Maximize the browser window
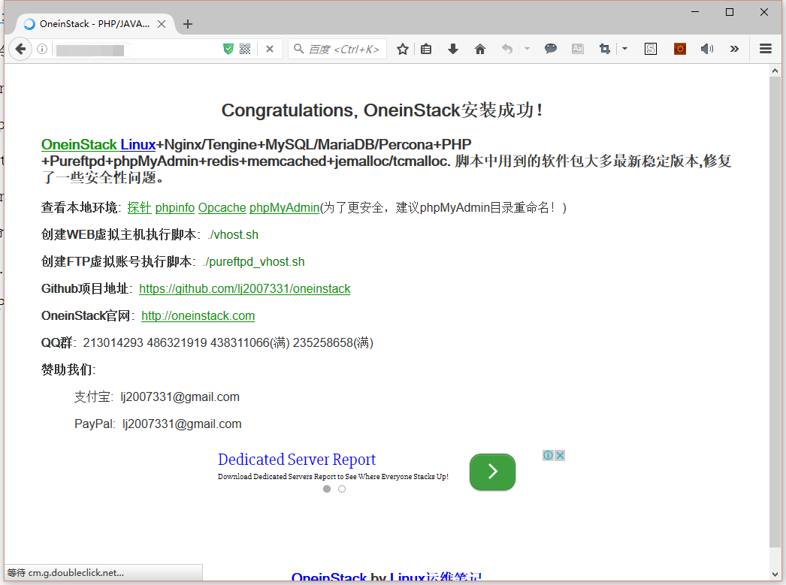The width and height of the screenshot is (786, 585). point(730,11)
